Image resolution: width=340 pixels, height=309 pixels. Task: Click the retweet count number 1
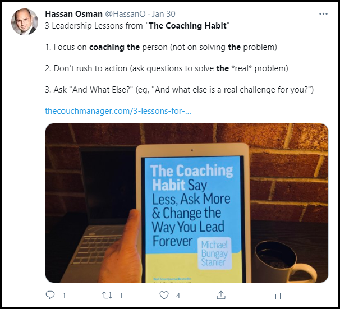121,296
